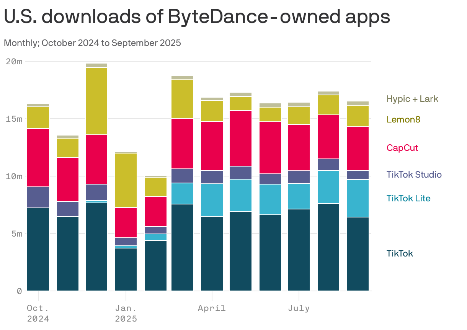Click the 'Hypic + Lark' legend label
Screen dimensions: 467x330
(412, 99)
